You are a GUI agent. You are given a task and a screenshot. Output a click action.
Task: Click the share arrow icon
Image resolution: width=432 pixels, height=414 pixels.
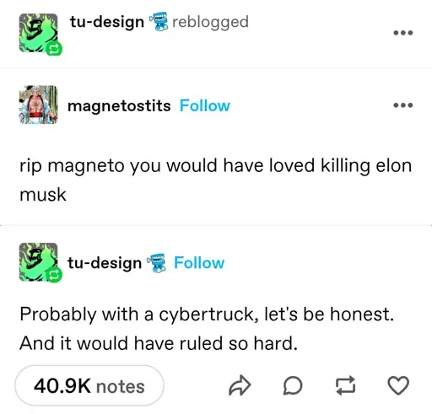coord(240,385)
